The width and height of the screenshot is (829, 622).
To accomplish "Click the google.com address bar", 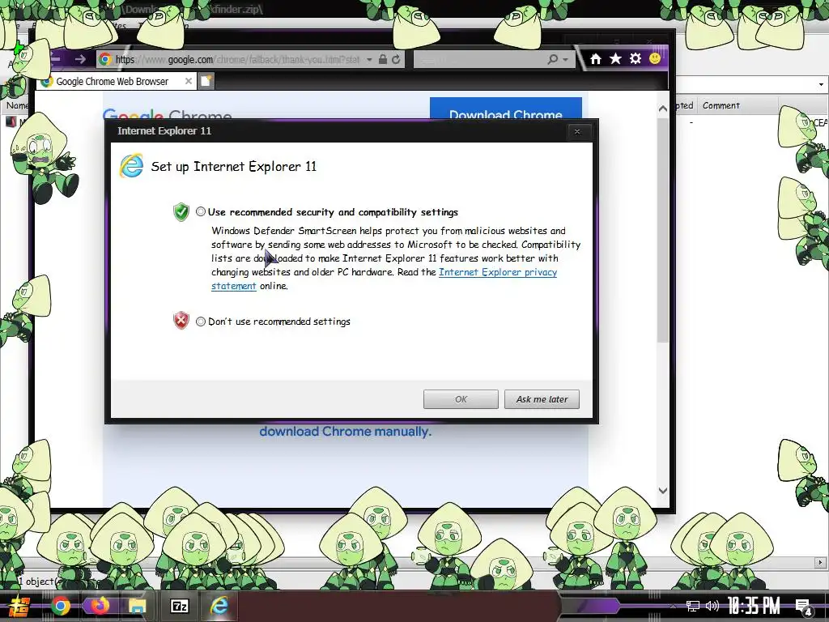I will click(238, 60).
